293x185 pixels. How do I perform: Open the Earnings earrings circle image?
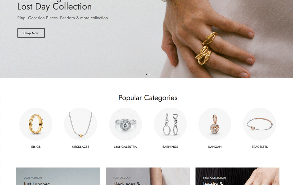(170, 124)
